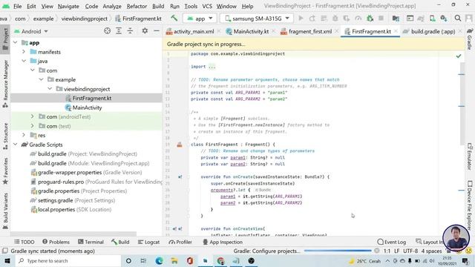Open the VCS menu
The image size is (475, 267).
coord(207,6)
